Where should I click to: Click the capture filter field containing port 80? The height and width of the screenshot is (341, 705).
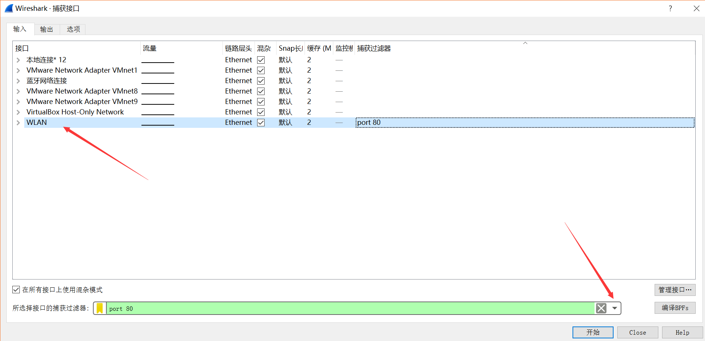(351, 308)
